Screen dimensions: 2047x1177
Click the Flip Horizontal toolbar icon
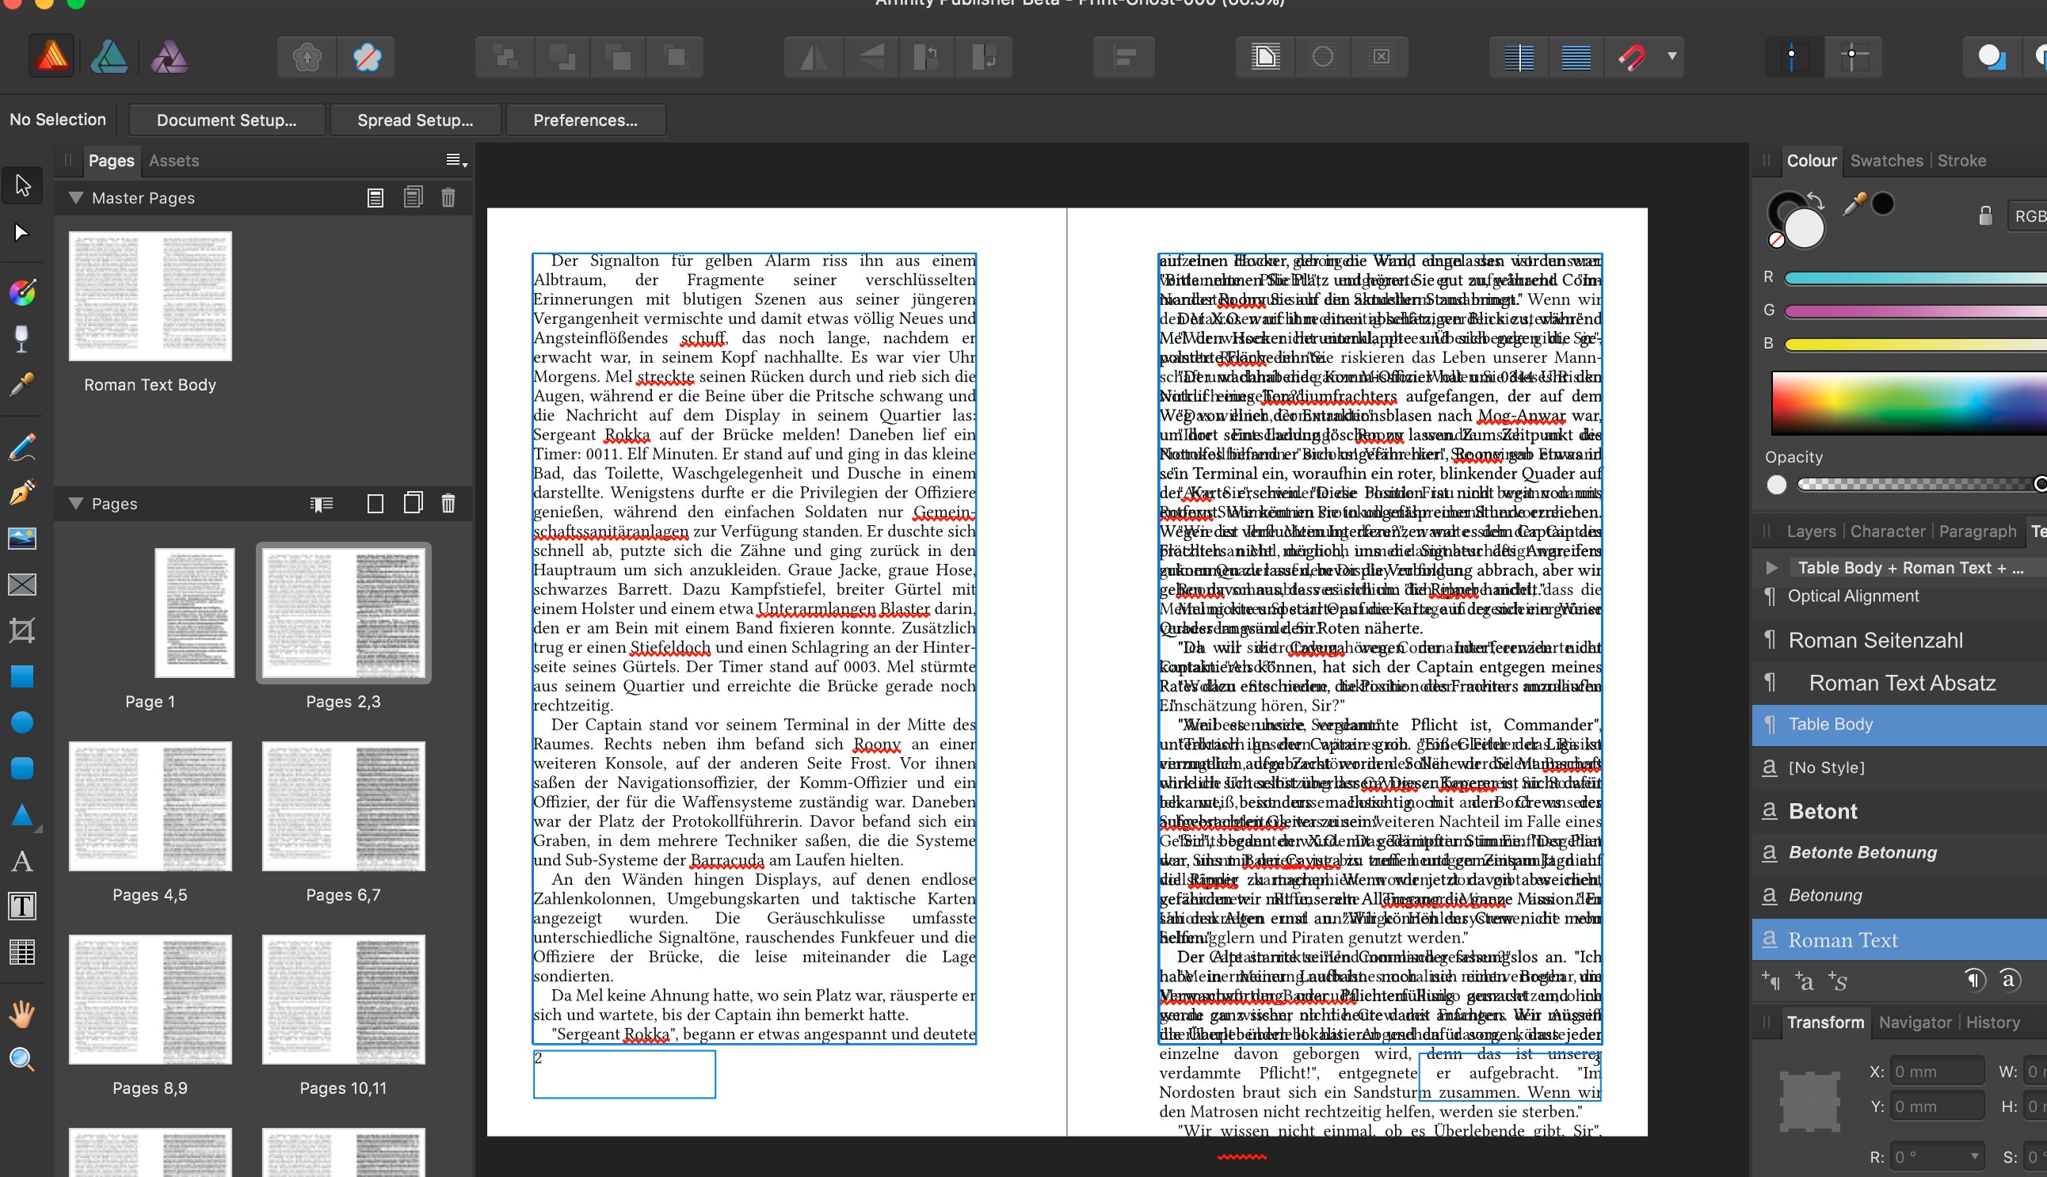pos(814,56)
